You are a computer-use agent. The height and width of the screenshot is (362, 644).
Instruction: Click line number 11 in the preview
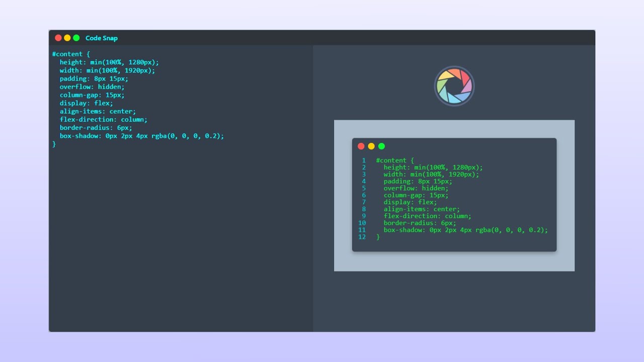(362, 230)
